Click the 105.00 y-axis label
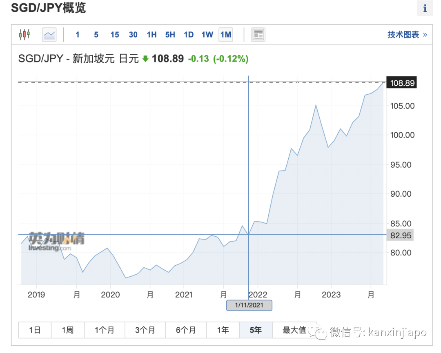 pos(403,106)
